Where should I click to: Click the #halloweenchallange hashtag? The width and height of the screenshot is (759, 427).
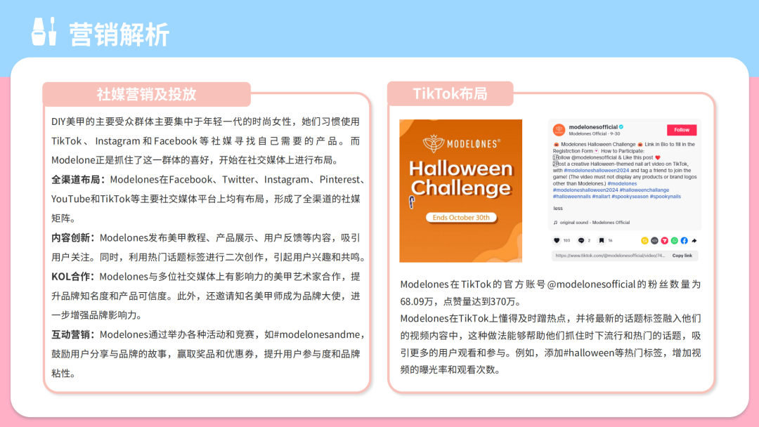[644, 190]
